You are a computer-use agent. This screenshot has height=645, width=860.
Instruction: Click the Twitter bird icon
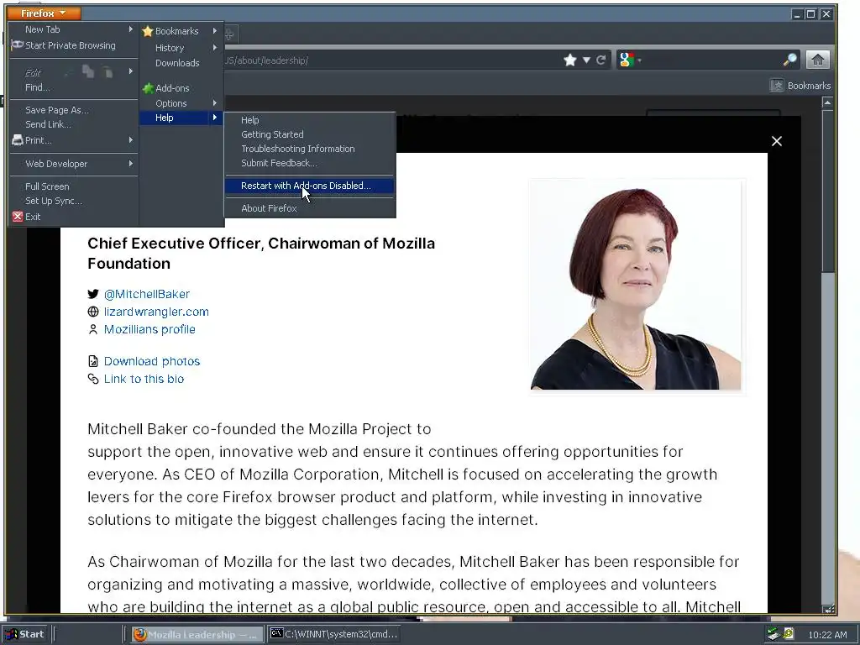(93, 294)
